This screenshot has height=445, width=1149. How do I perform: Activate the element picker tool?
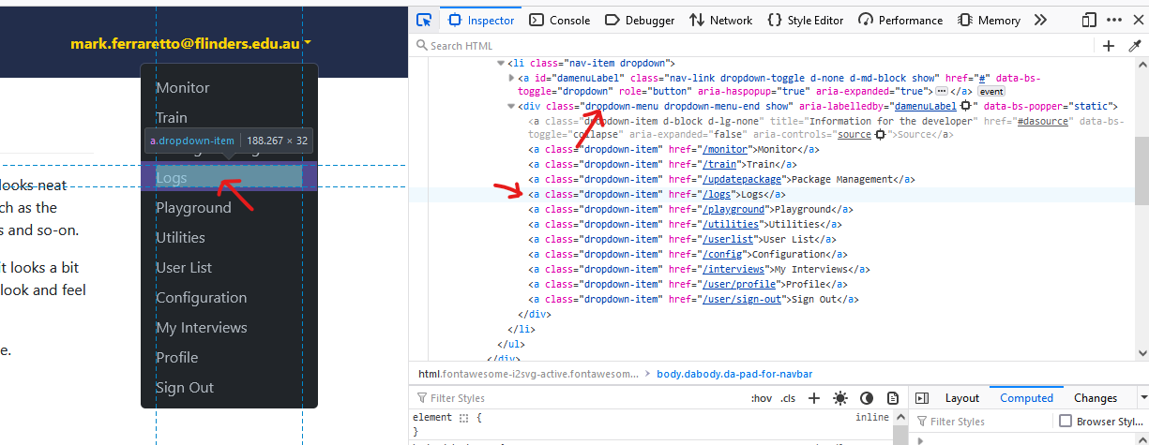click(x=424, y=20)
